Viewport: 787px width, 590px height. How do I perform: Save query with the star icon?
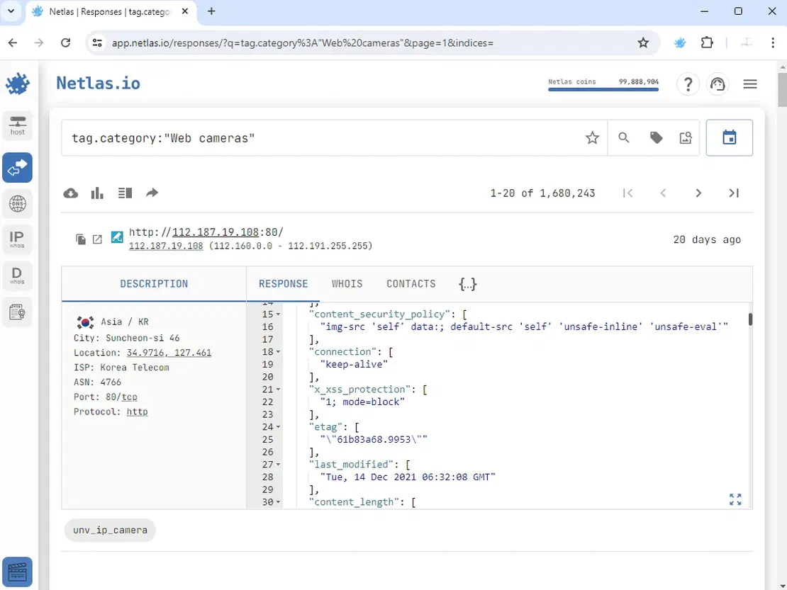coord(592,138)
